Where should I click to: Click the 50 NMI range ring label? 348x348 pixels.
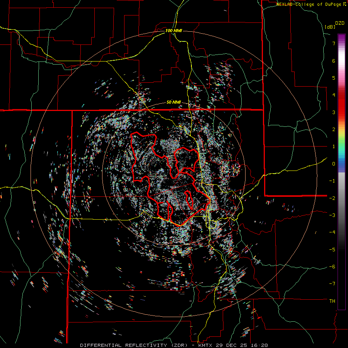click(x=174, y=102)
